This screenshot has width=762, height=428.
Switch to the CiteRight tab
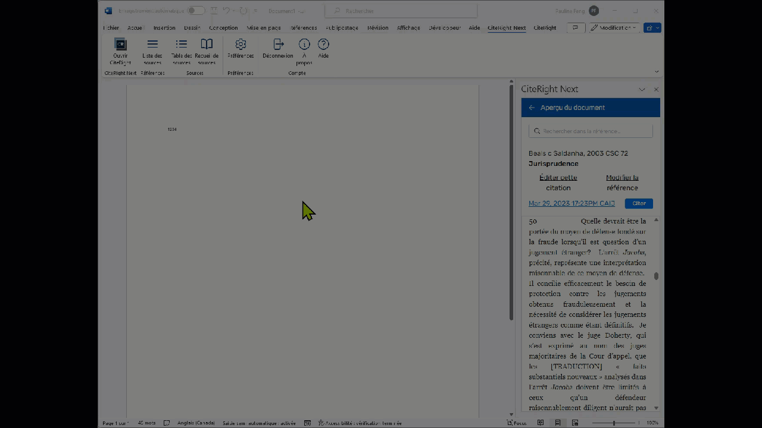[545, 28]
